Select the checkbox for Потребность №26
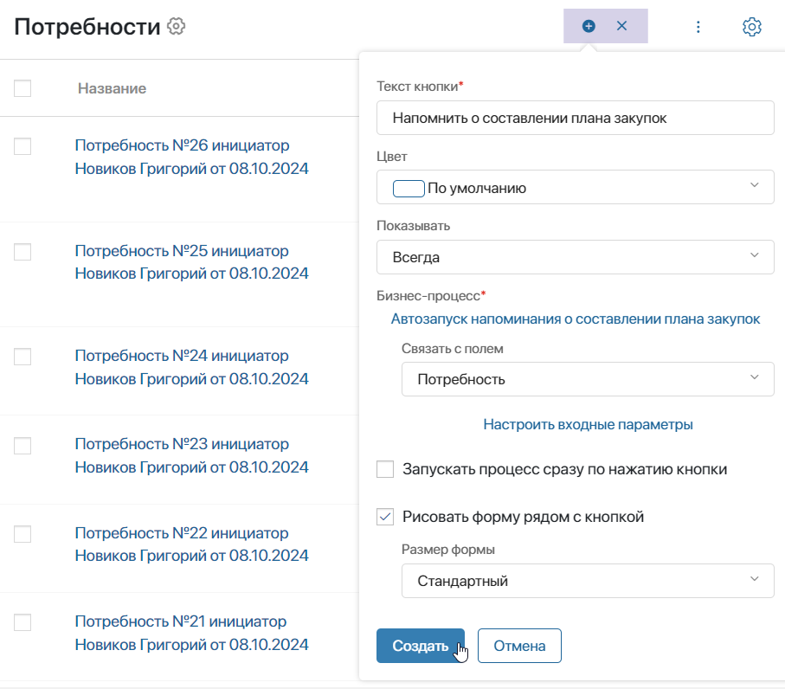 (23, 146)
